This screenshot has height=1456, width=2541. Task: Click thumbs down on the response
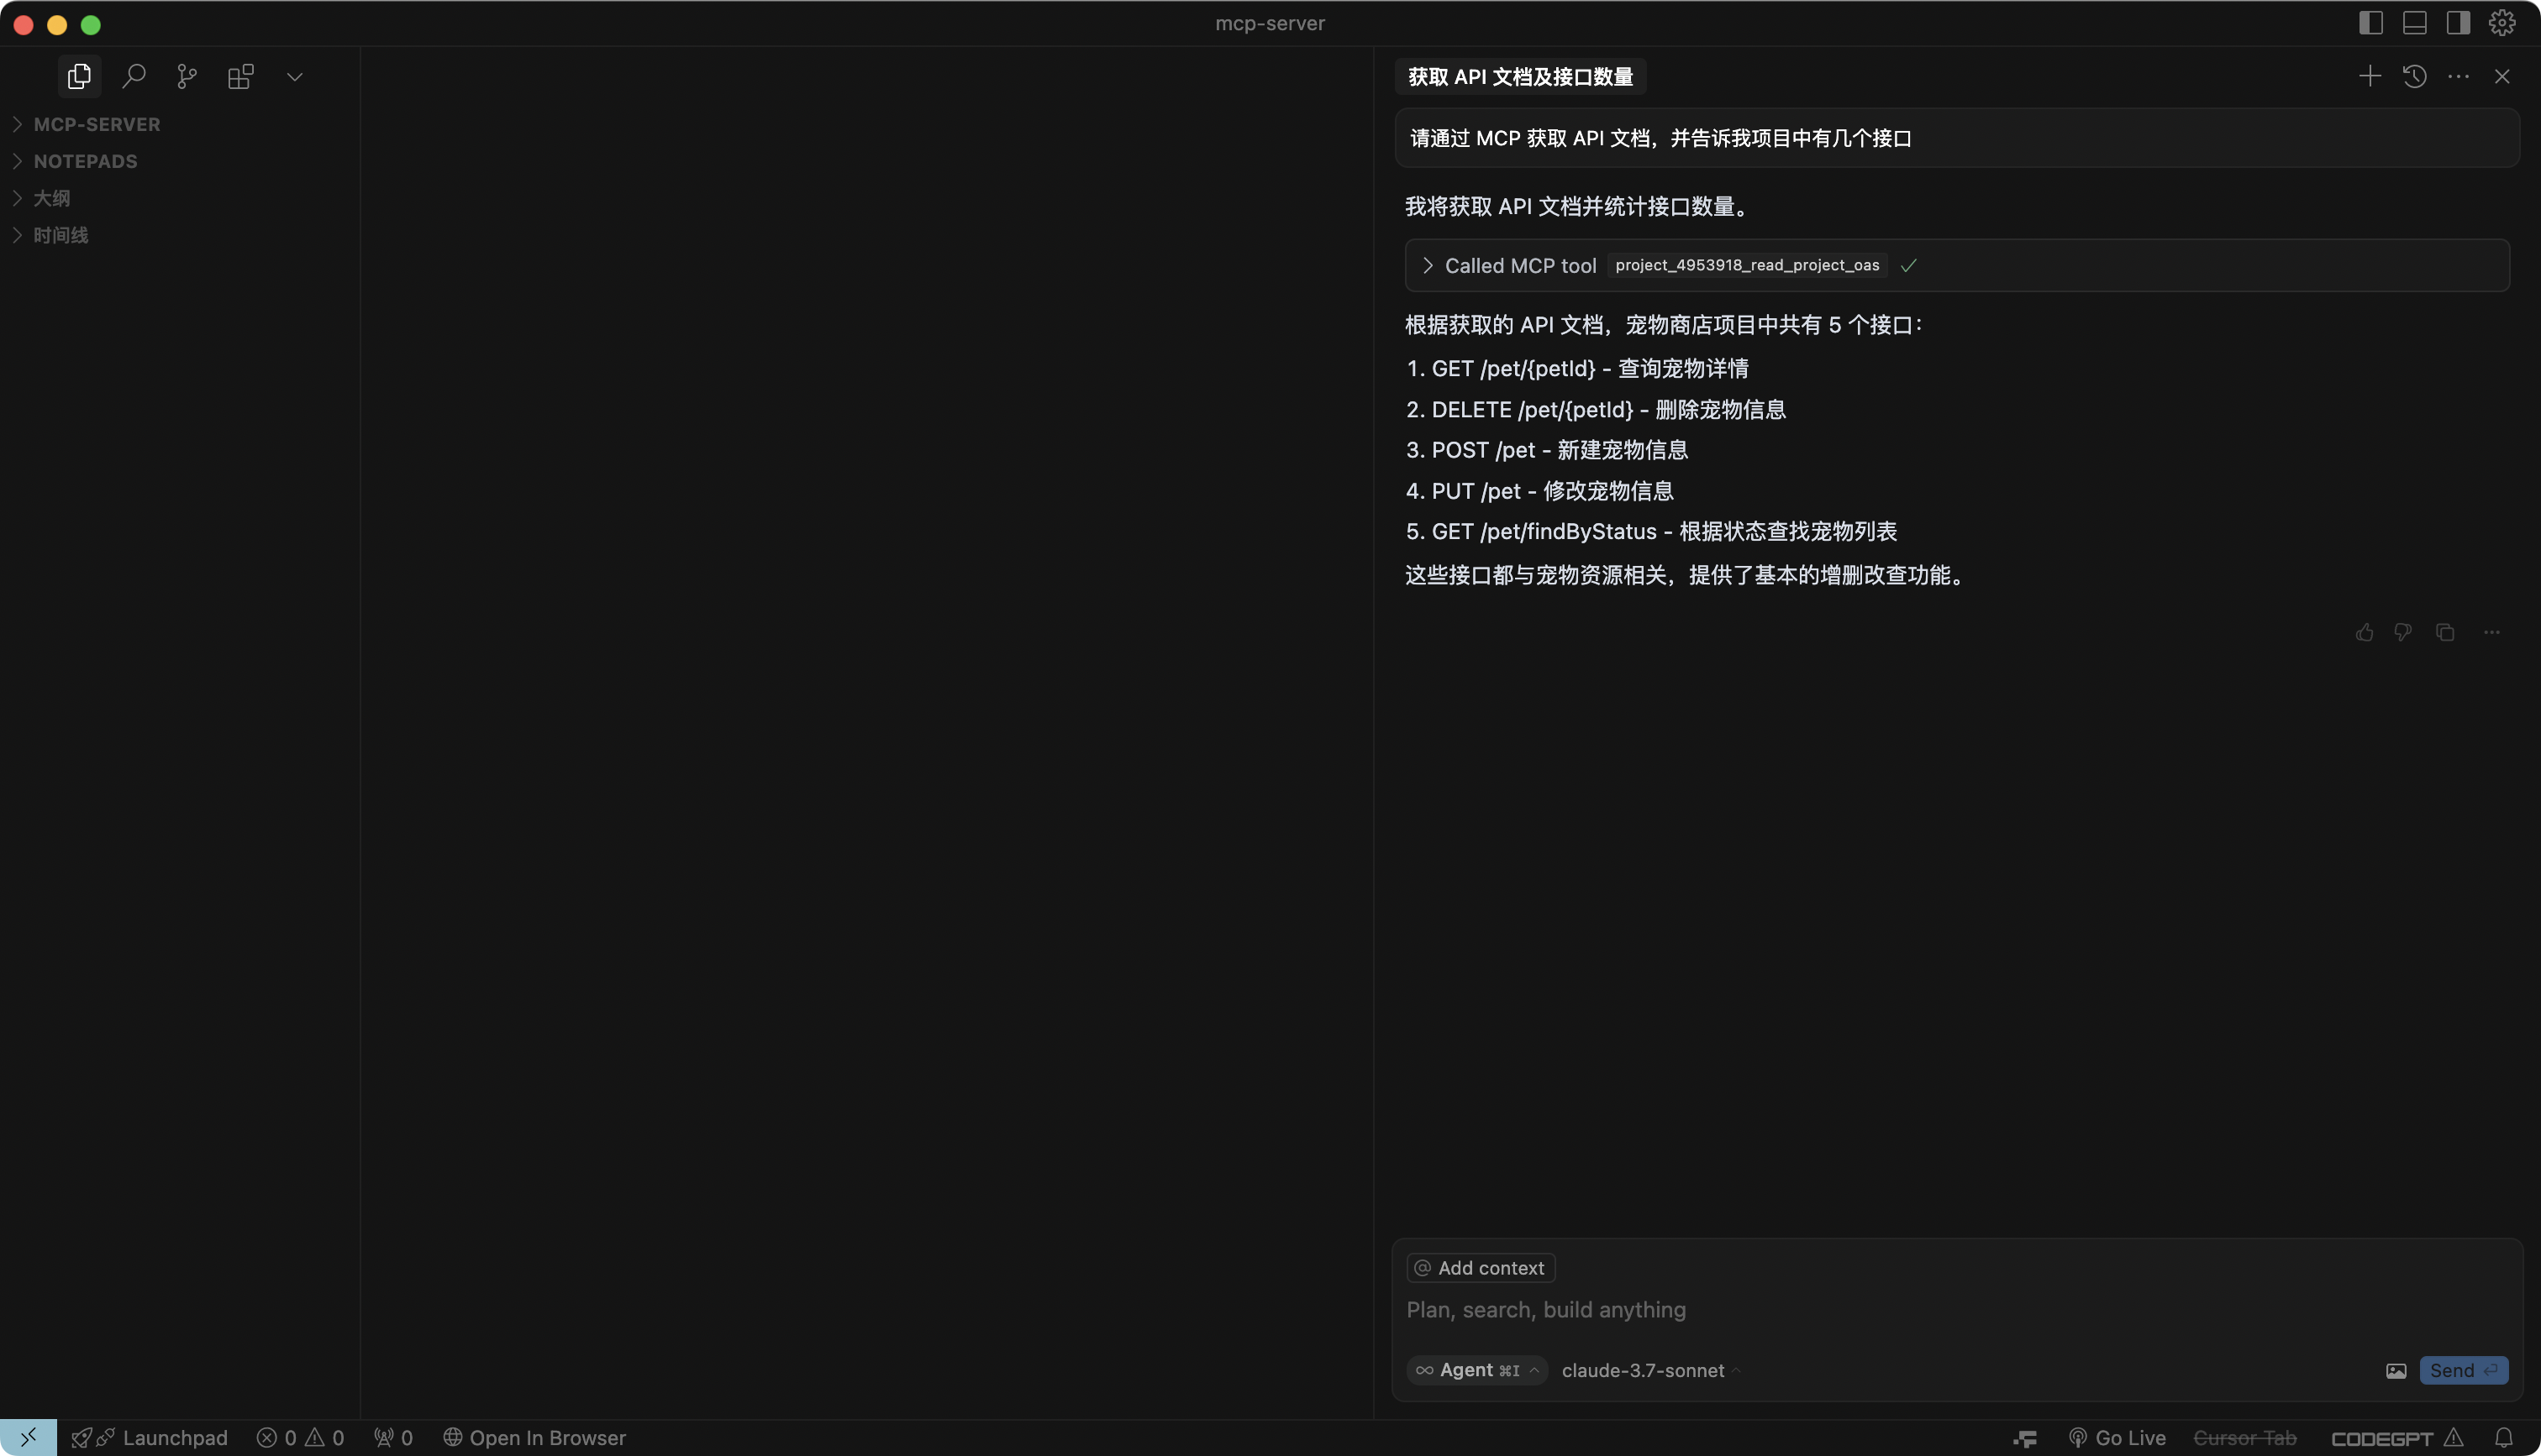2403,632
